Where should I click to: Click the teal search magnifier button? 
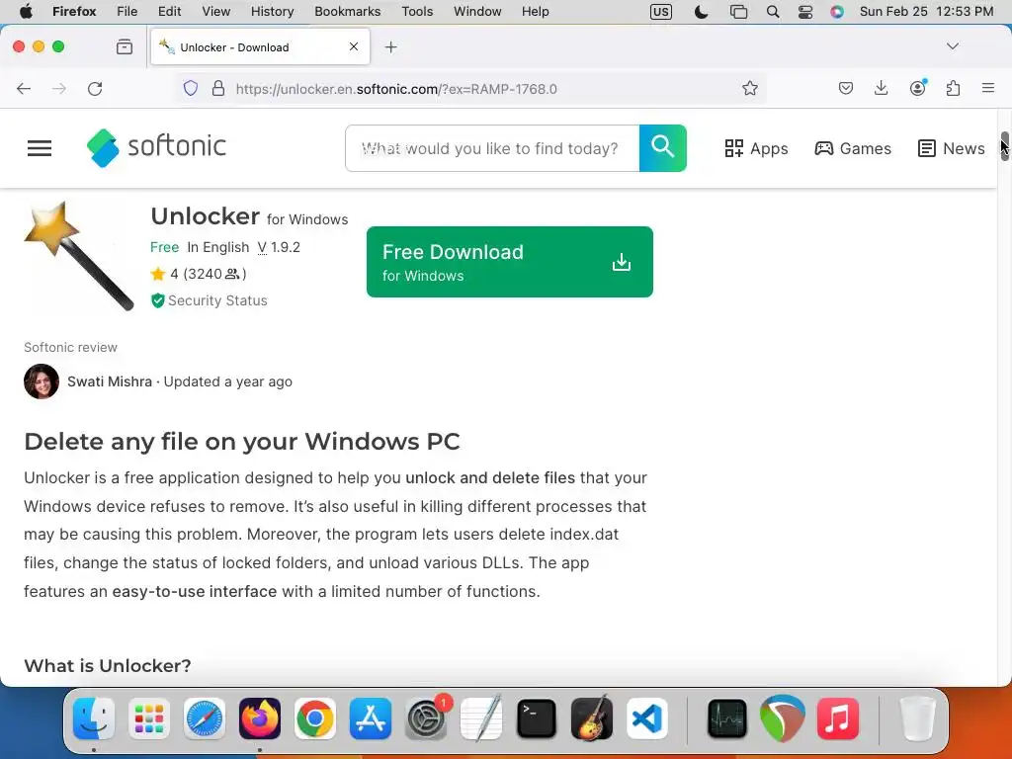663,148
